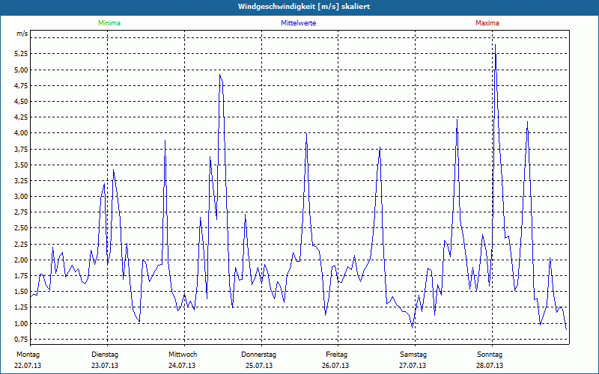Click the 0,75 y-axis value
The height and width of the screenshot is (374, 599).
tap(22, 340)
